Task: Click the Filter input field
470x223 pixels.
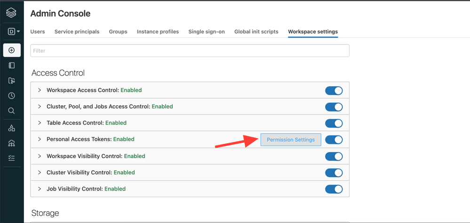Action: tap(190, 51)
